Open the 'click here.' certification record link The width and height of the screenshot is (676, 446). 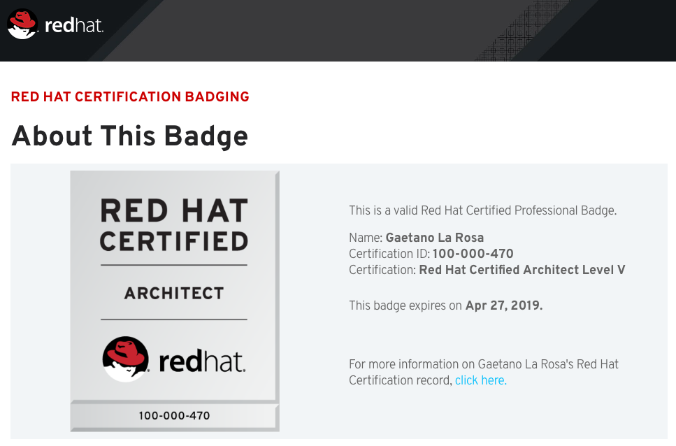[x=481, y=380]
